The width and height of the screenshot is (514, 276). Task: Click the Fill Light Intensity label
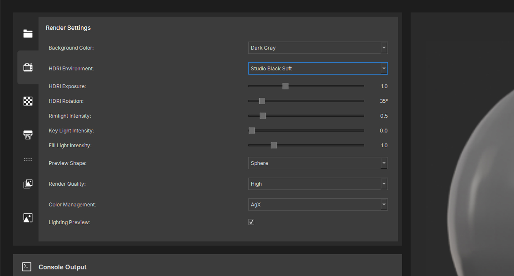coord(70,145)
